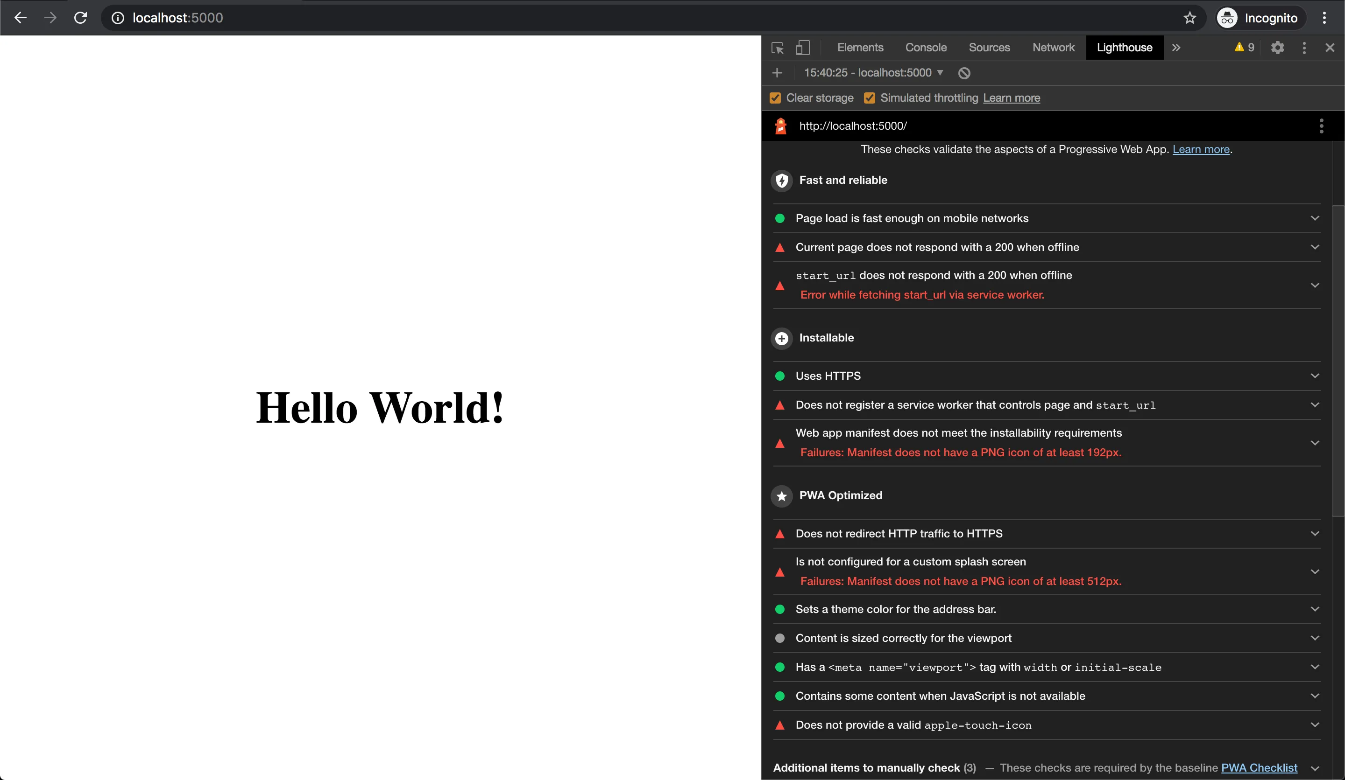The width and height of the screenshot is (1345, 780).
Task: Open the Console panel
Action: [926, 48]
